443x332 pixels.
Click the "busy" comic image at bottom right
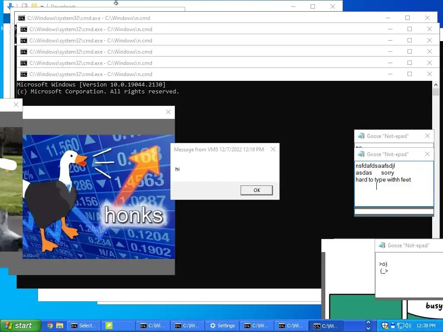point(425,309)
